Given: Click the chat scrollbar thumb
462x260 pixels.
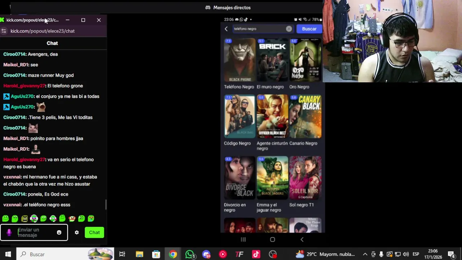Looking at the screenshot, I should pos(106,204).
